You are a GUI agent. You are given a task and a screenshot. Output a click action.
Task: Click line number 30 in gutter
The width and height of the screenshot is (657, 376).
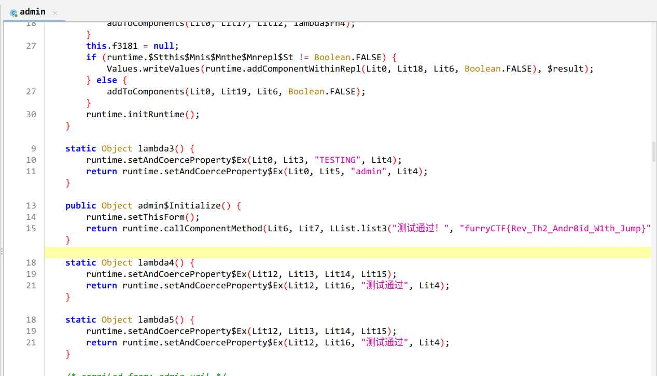[x=31, y=115]
